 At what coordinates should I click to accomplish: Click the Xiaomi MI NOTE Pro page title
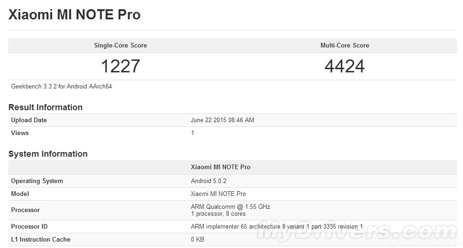pos(74,15)
